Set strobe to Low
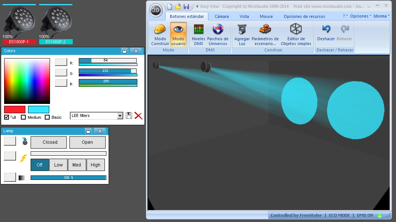Viewport: 396px width, 222px height. 58,165
